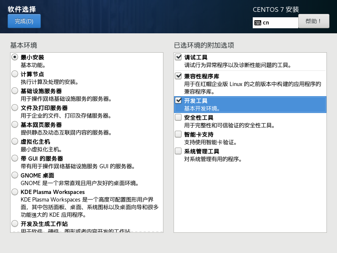Image resolution: width=337 pixels, height=253 pixels.
Task: Click the keyboard layout icon next to cn
Action: pyautogui.click(x=258, y=23)
